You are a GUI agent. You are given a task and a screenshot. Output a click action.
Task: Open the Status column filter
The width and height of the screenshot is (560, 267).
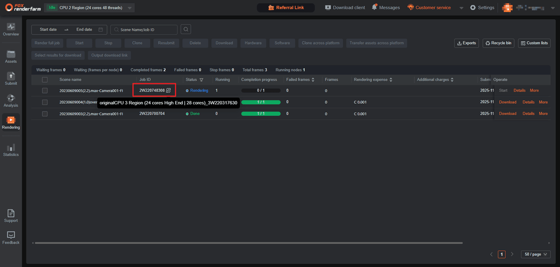[x=202, y=80]
